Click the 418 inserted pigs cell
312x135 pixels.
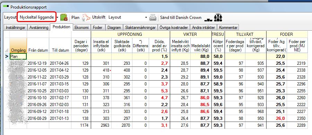(101, 70)
